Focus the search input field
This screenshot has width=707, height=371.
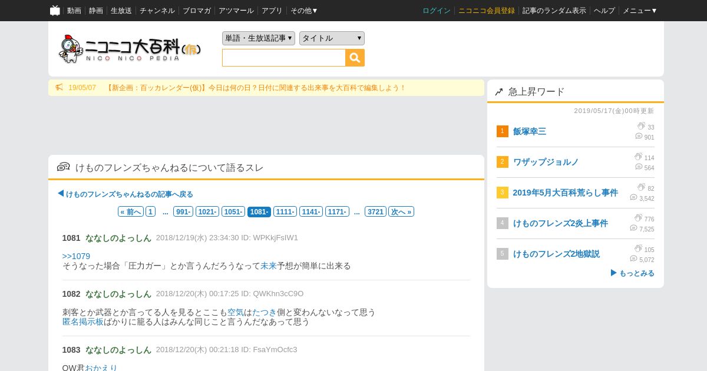(x=284, y=58)
